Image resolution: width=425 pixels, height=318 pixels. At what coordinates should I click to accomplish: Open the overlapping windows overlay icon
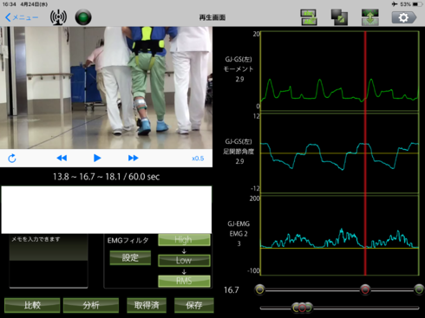click(339, 17)
